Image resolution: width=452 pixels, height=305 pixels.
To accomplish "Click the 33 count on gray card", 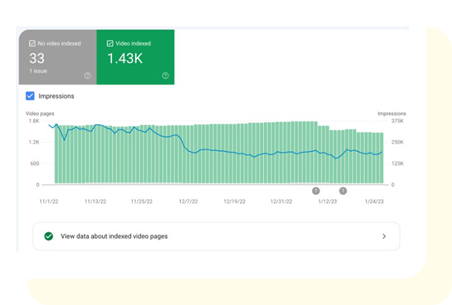I will pos(37,58).
